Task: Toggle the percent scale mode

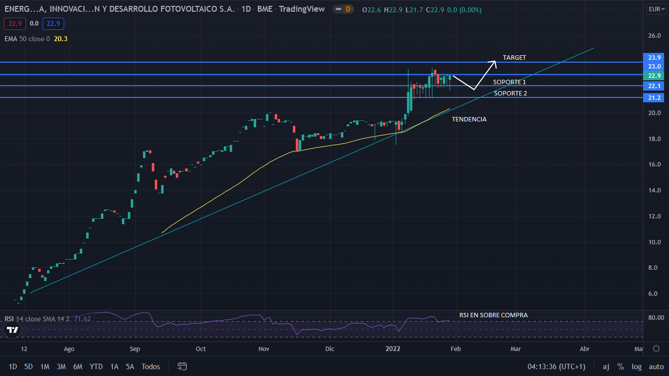Action: (x=621, y=366)
